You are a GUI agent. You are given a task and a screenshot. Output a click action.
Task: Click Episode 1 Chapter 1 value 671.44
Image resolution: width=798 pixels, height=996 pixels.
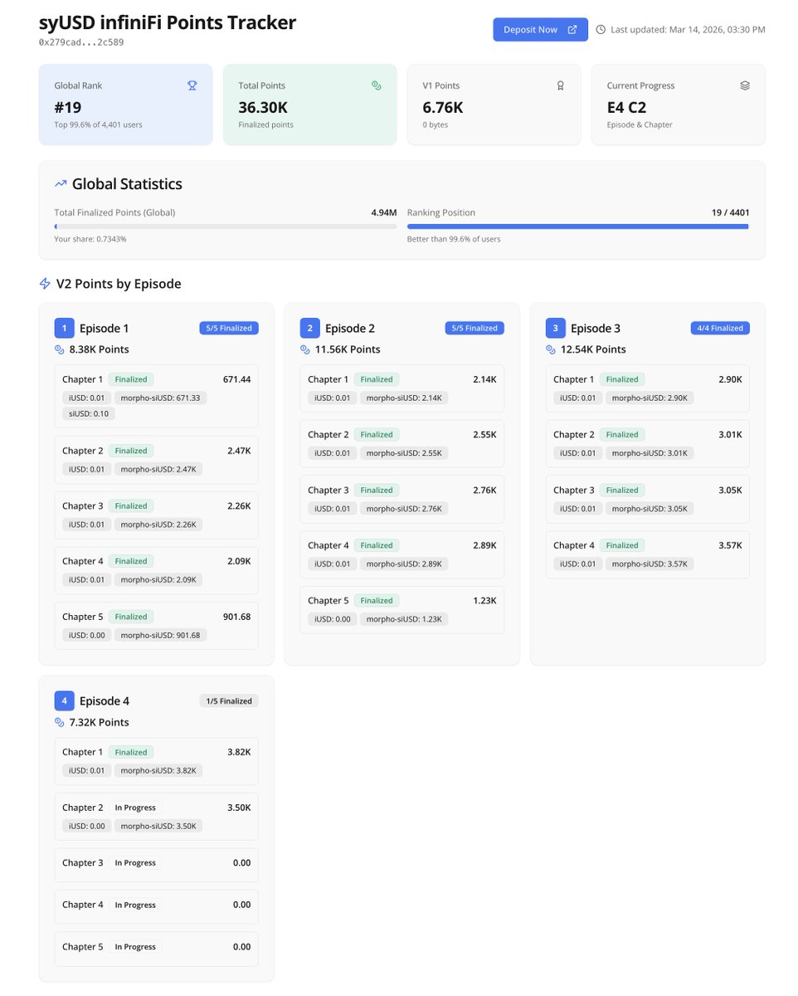[236, 378]
